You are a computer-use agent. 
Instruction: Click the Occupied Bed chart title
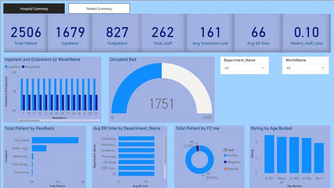[x=123, y=60]
